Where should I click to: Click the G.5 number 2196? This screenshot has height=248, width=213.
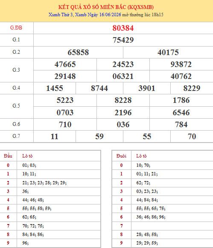pos(123,113)
